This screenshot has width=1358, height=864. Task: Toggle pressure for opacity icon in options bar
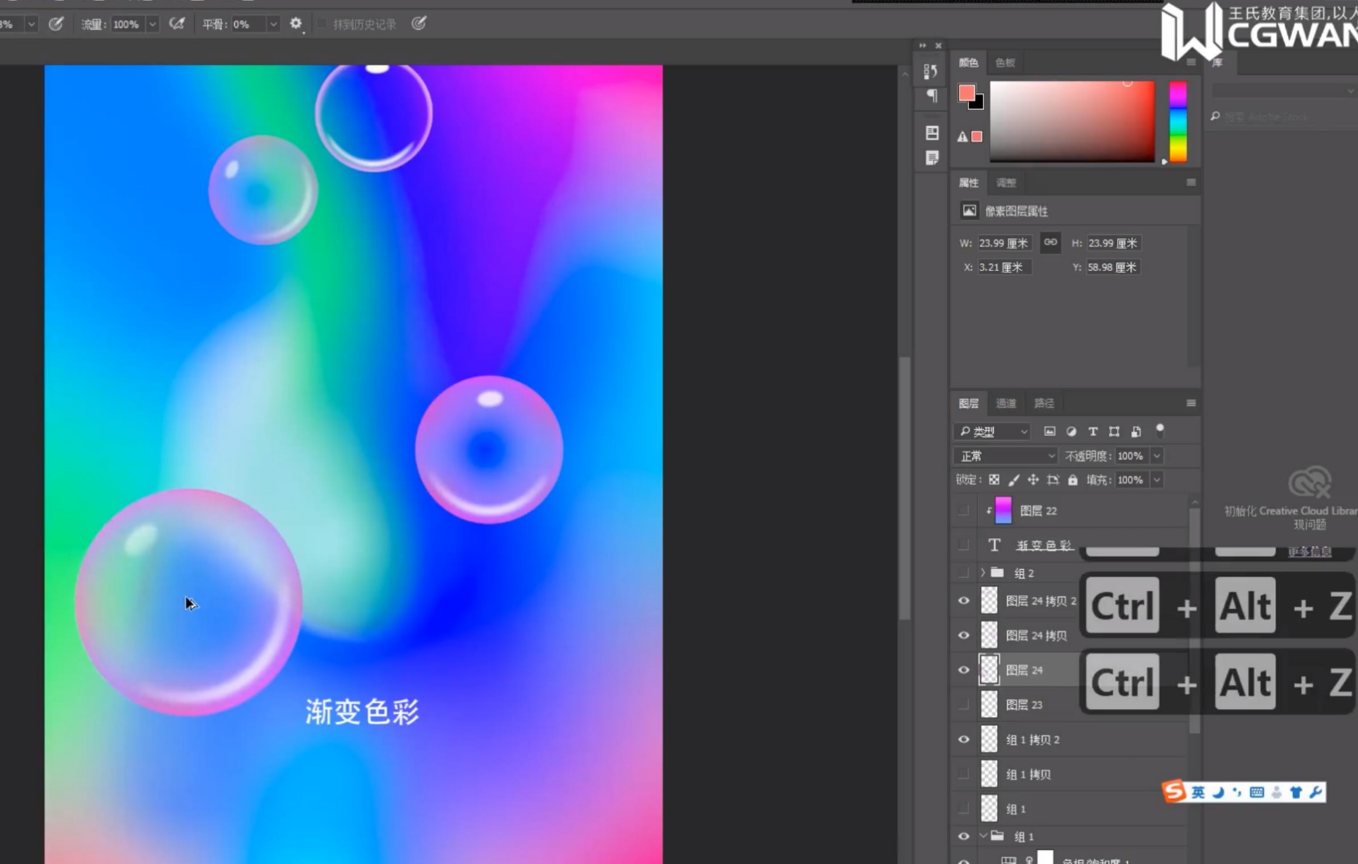click(x=56, y=24)
